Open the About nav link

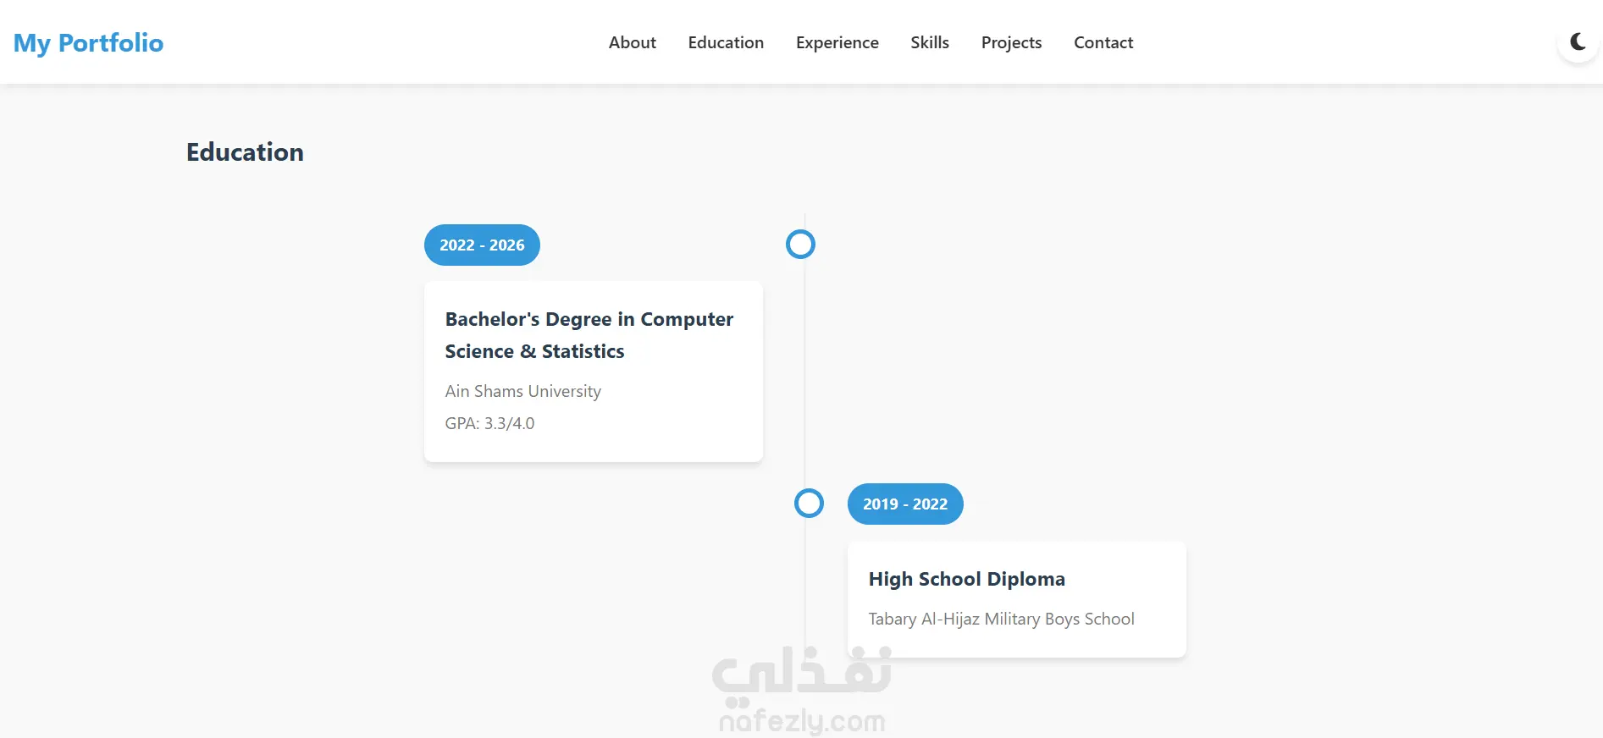[x=632, y=42]
